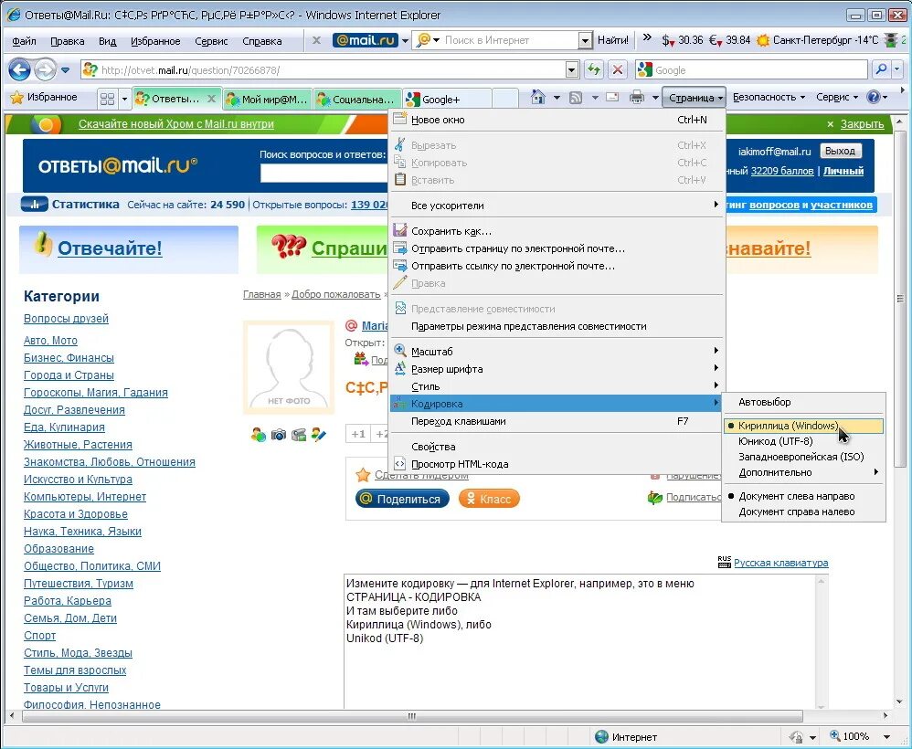Click the Поиск вопросов и ответов field
The width and height of the screenshot is (912, 749).
click(323, 174)
